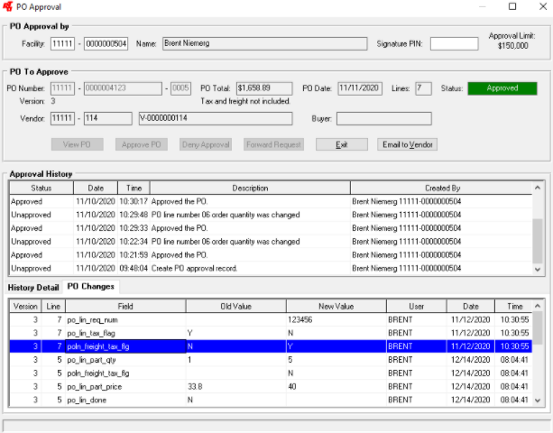
Task: Click the Old Value column header
Action: pos(235,307)
